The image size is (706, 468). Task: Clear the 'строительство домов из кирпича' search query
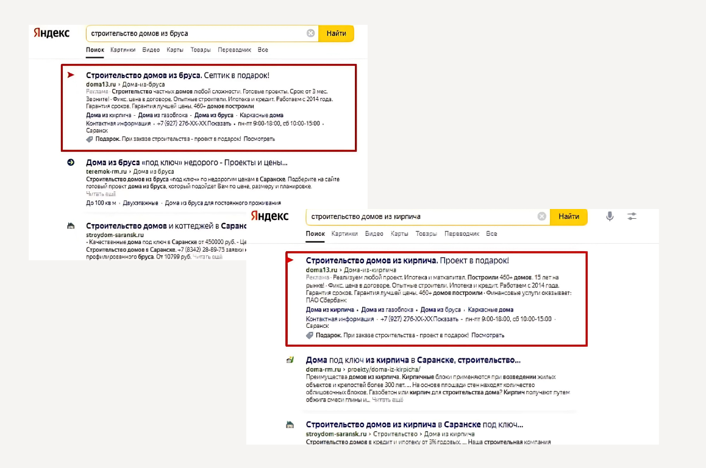coord(541,216)
